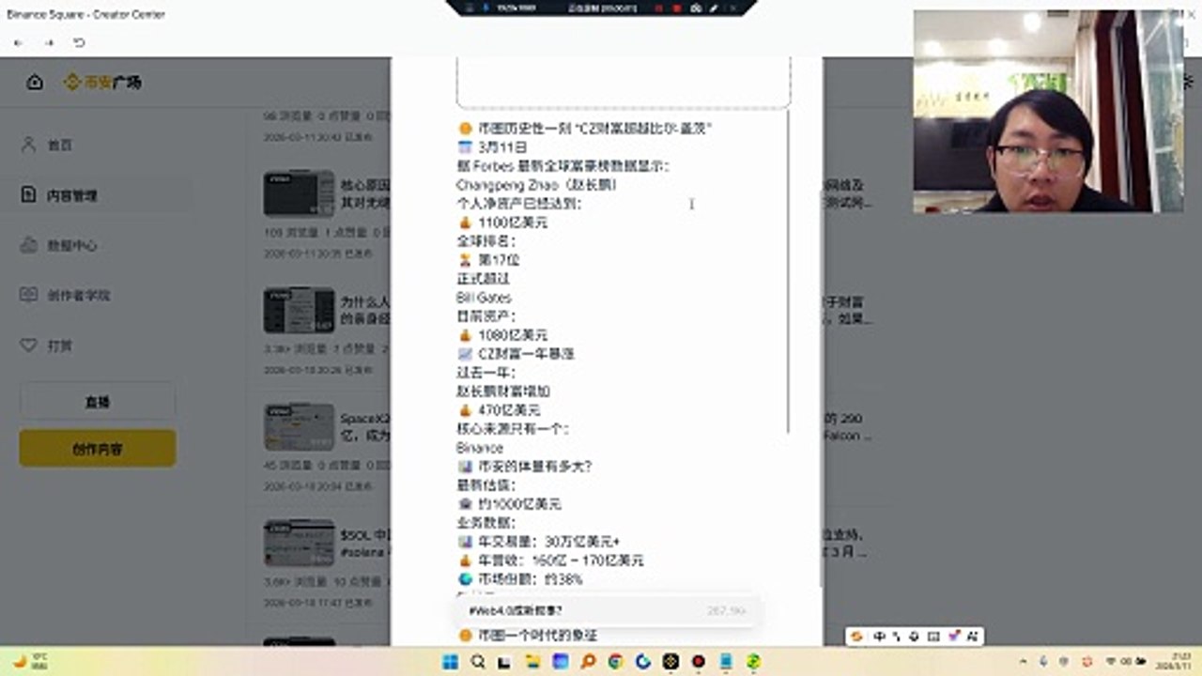1202x676 pixels.
Task: Open Windows taskbar search
Action: pyautogui.click(x=477, y=661)
